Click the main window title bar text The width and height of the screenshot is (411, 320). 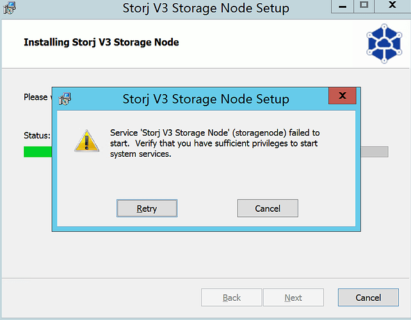[205, 8]
